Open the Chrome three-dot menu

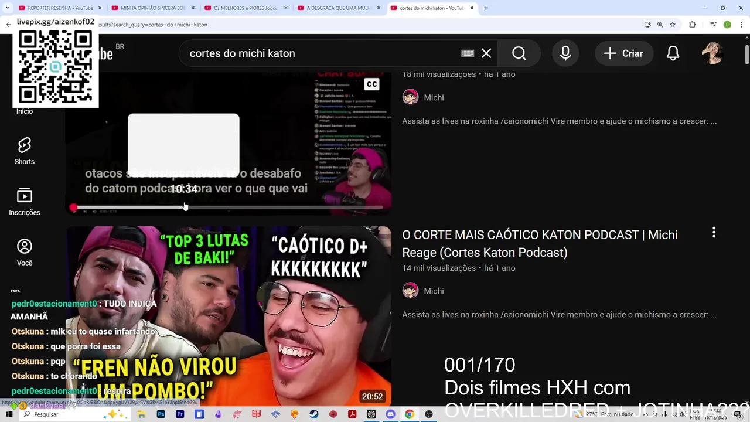tap(741, 25)
